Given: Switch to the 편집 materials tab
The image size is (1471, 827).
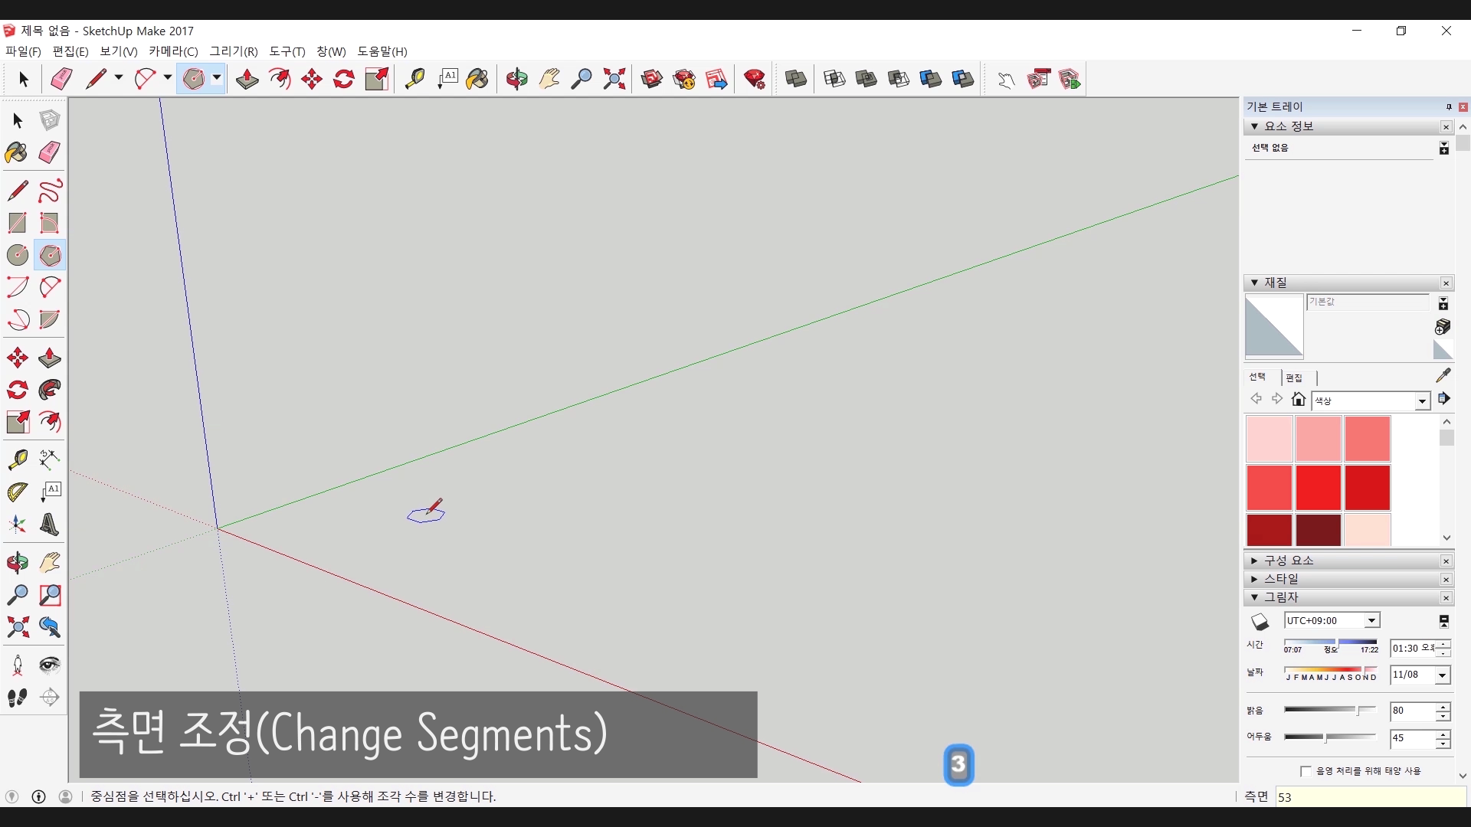Looking at the screenshot, I should (1294, 378).
